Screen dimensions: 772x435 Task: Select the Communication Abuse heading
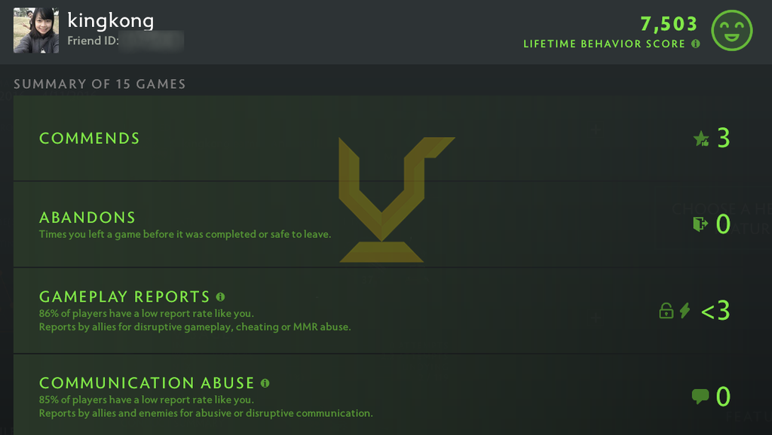coord(147,382)
